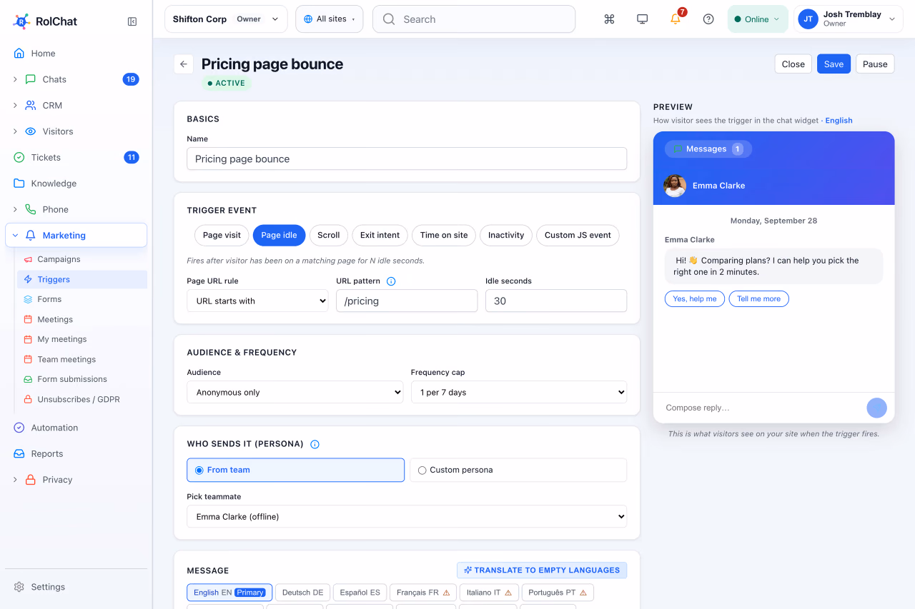Click the RolChat logo
The width and height of the screenshot is (915, 609).
coord(45,21)
